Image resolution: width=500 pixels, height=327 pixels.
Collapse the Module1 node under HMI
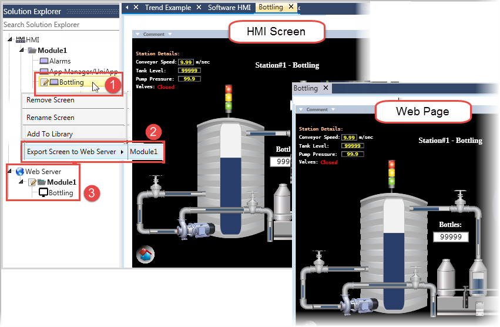(x=22, y=50)
